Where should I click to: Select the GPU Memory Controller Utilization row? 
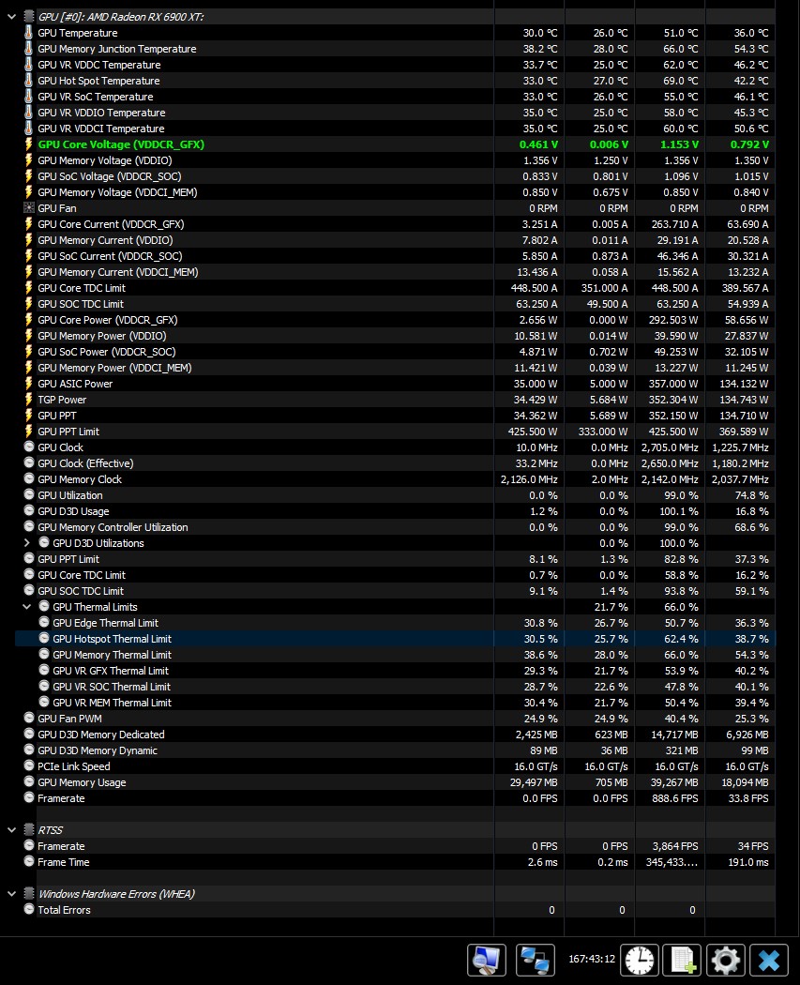click(396, 527)
